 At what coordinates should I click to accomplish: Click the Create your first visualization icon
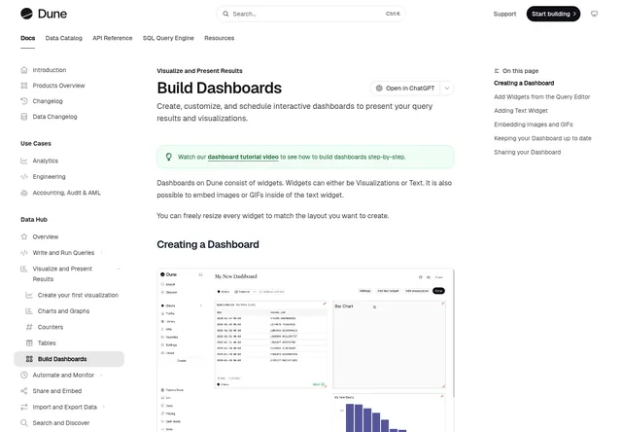29,295
